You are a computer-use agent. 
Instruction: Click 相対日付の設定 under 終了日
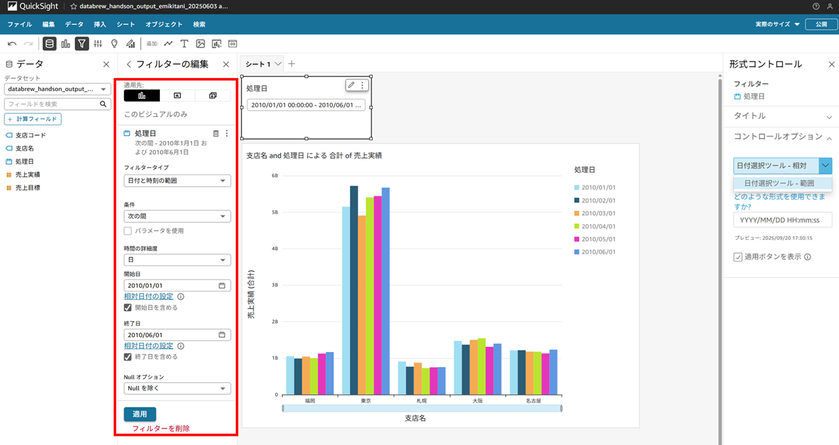click(x=149, y=346)
